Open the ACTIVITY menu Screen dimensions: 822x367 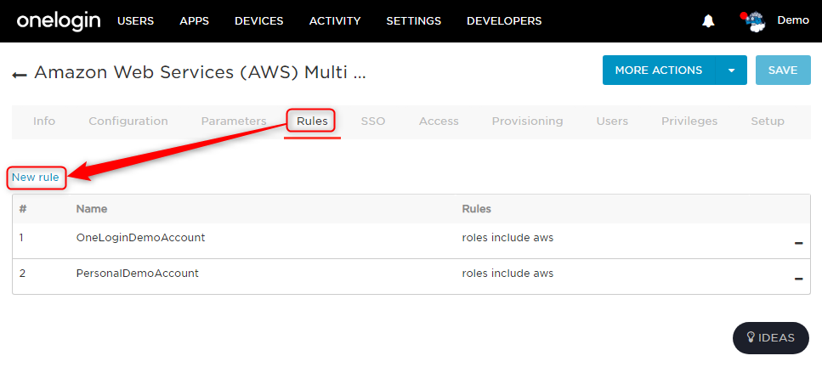coord(335,21)
